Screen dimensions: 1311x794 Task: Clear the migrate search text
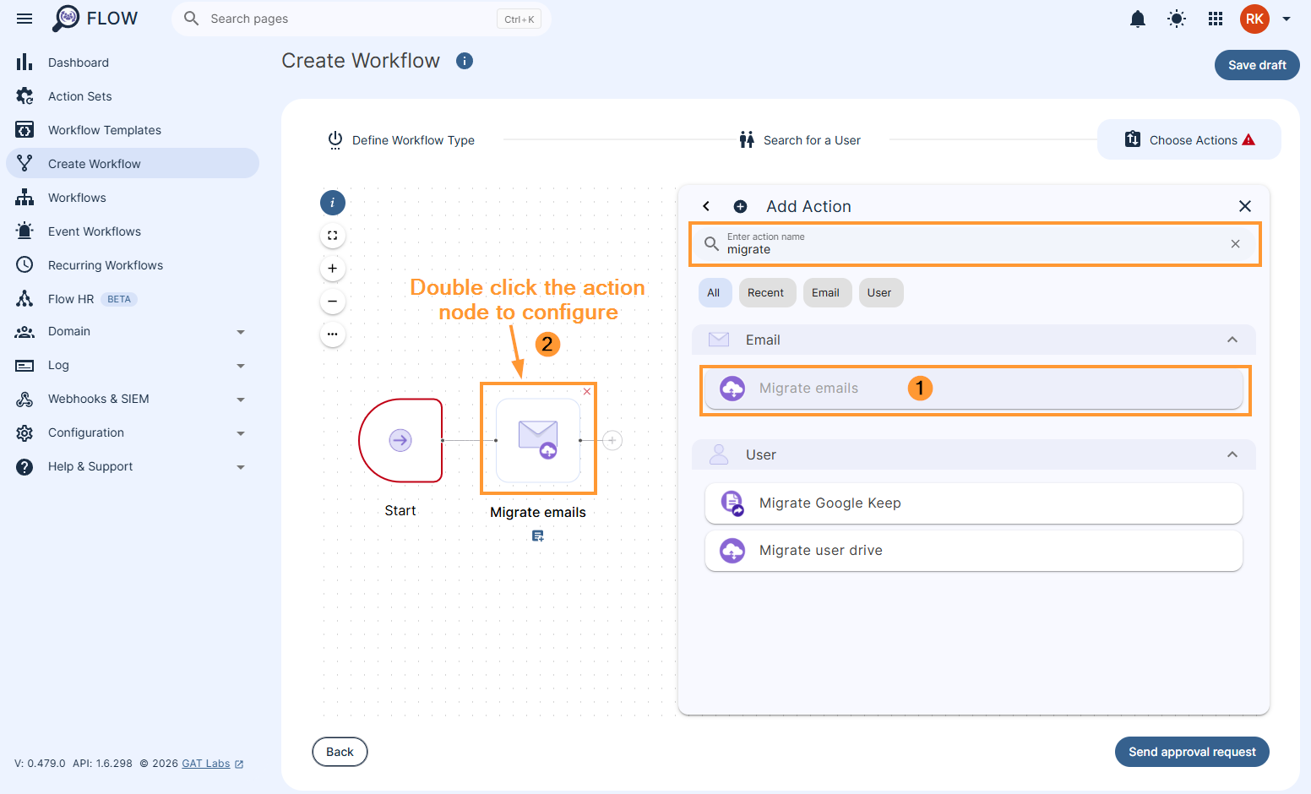pyautogui.click(x=1235, y=244)
